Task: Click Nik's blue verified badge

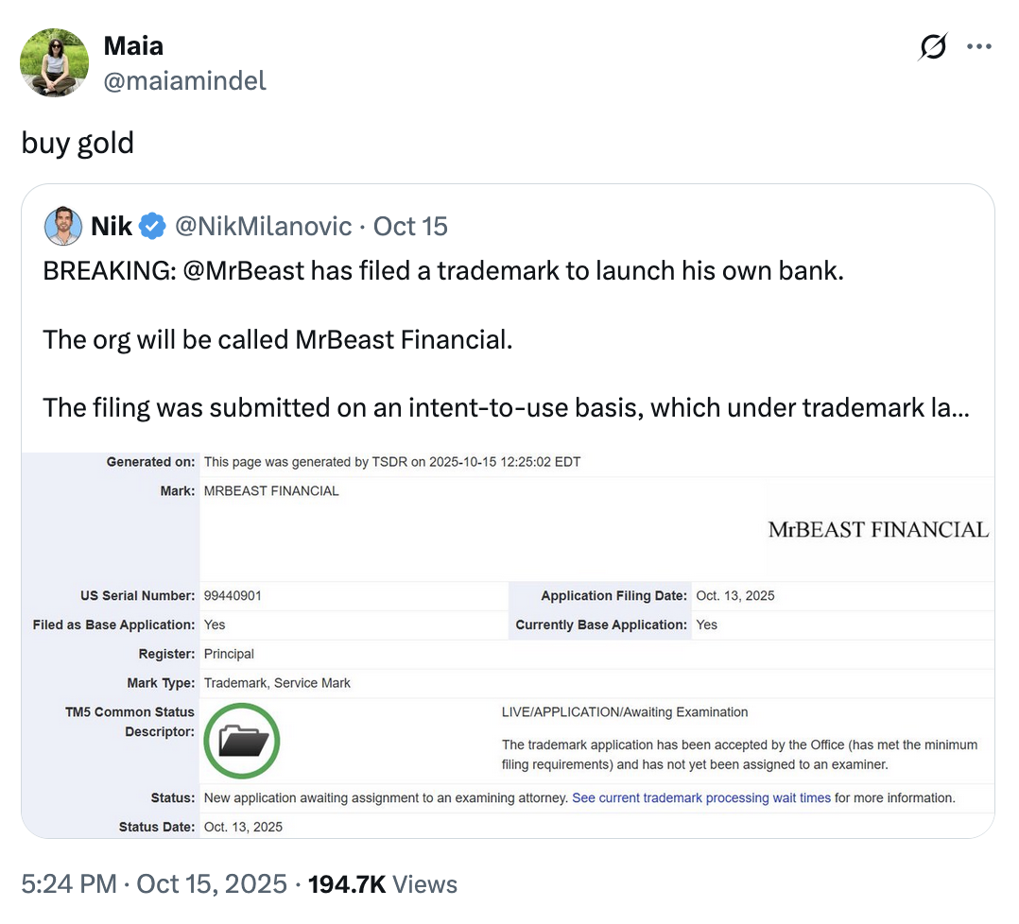Action: tap(153, 227)
